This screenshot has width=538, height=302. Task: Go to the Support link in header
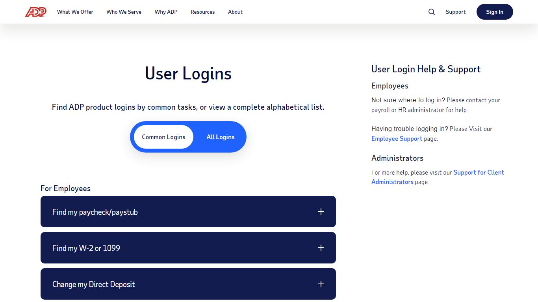(456, 12)
